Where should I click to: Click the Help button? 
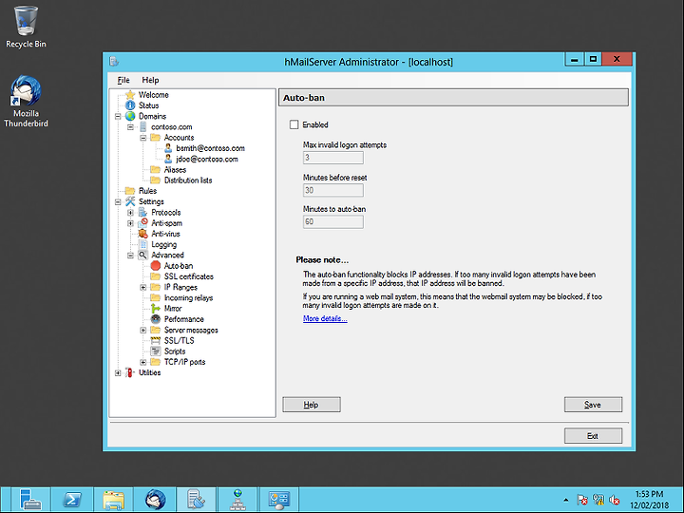pos(312,405)
